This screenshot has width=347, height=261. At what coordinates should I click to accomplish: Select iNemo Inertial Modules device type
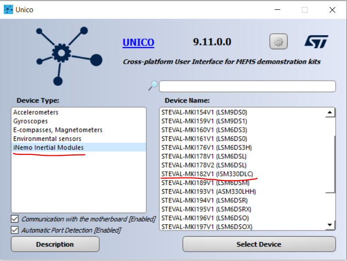[79, 147]
